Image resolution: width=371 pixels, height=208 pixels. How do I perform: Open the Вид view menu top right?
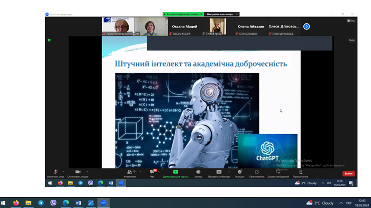tap(351, 20)
